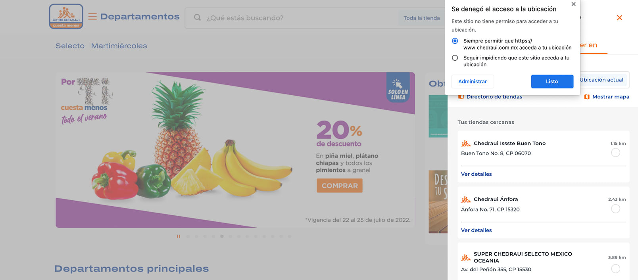Open the Departamentos hamburger menu icon
This screenshot has width=638, height=280.
click(92, 17)
